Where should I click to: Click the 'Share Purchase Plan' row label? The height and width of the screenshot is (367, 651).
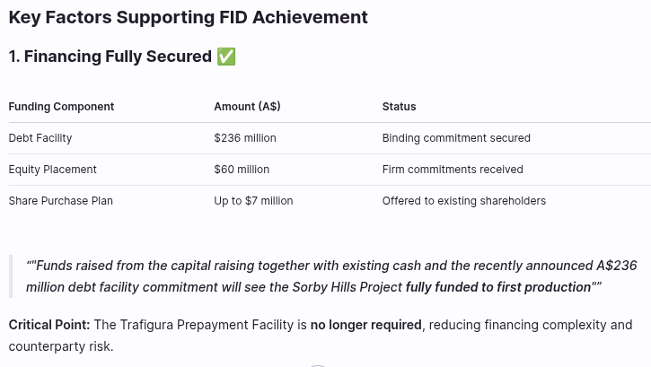60,201
